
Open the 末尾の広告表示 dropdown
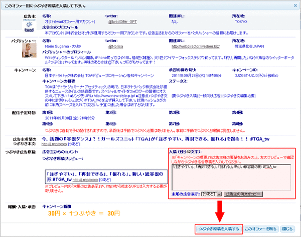pos(211,194)
